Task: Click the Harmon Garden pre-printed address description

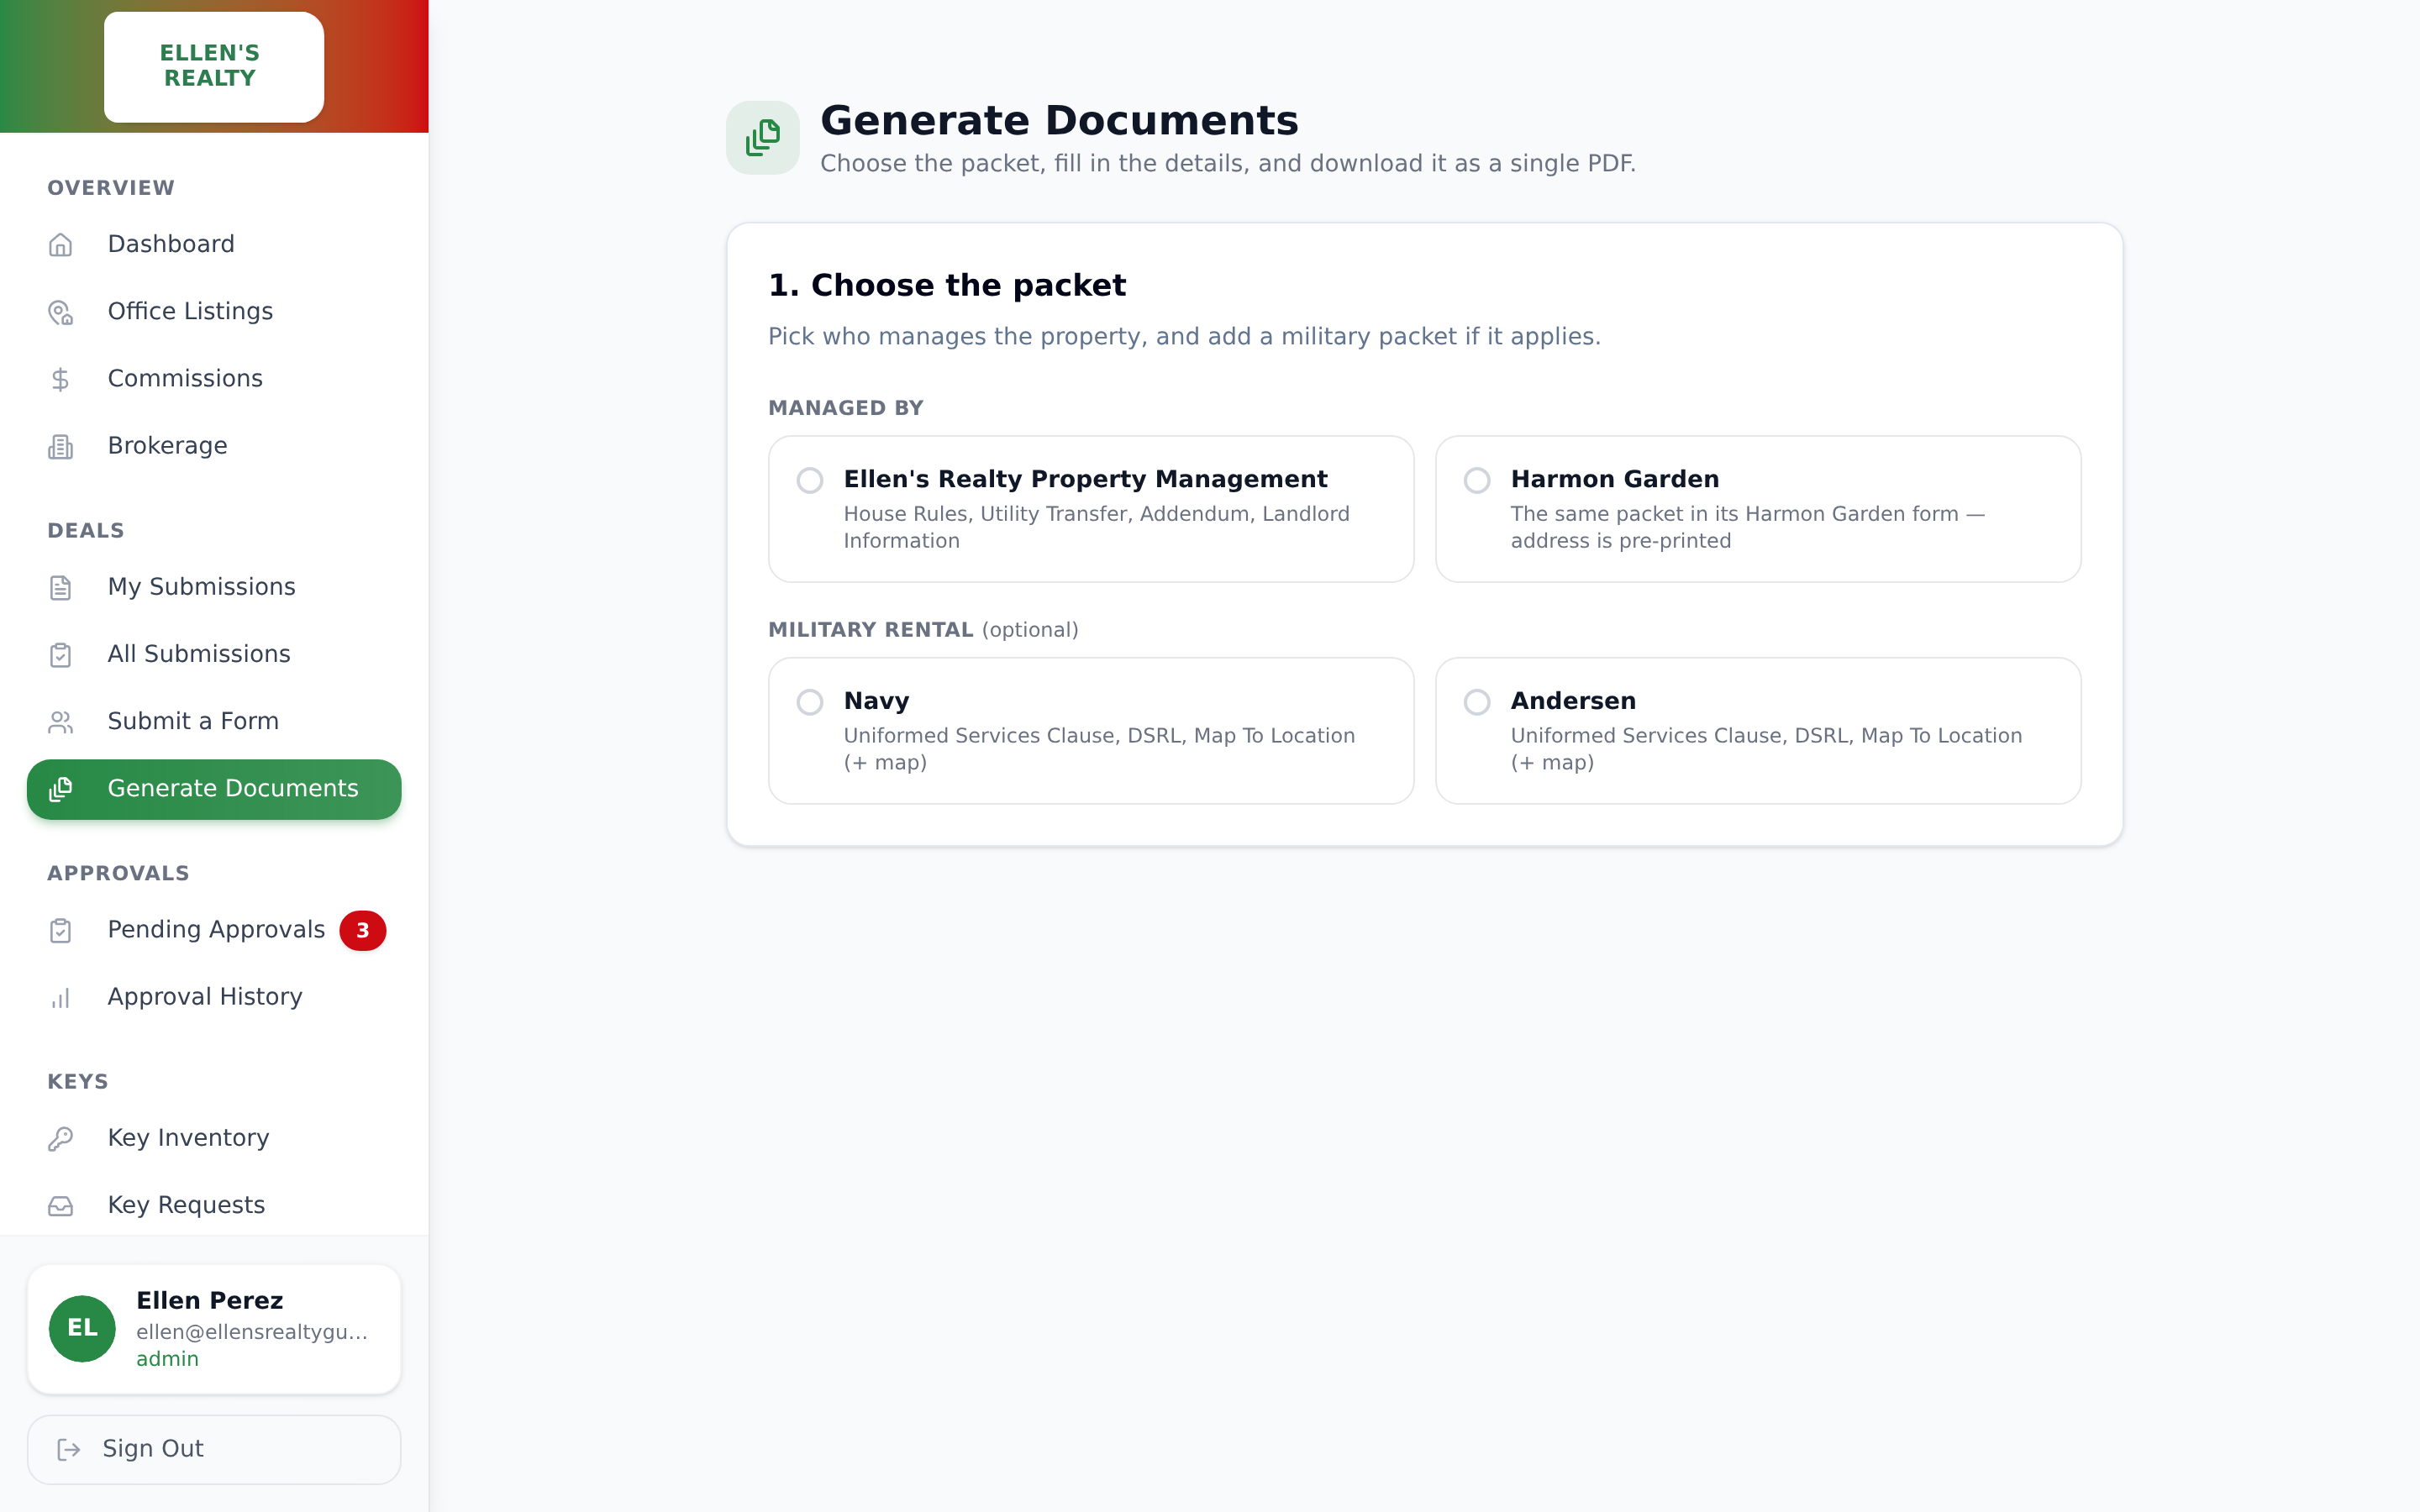Action: coord(1747,527)
